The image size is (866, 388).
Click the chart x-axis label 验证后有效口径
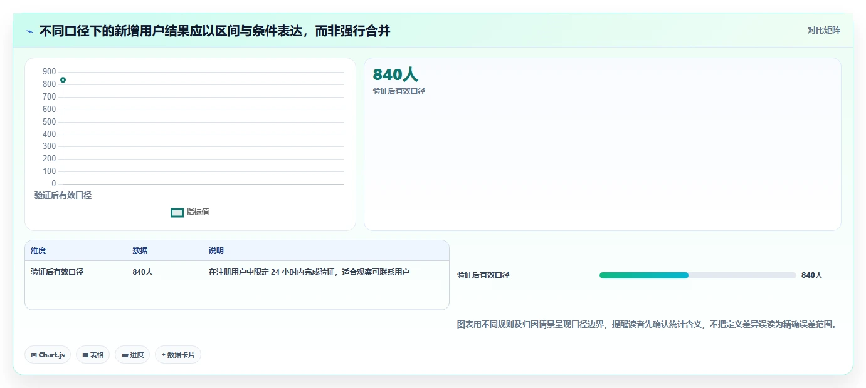click(x=63, y=195)
